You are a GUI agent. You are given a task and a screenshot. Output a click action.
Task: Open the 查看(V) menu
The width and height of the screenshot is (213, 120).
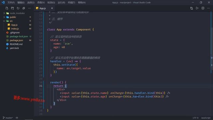pyautogui.click(x=41, y=2)
